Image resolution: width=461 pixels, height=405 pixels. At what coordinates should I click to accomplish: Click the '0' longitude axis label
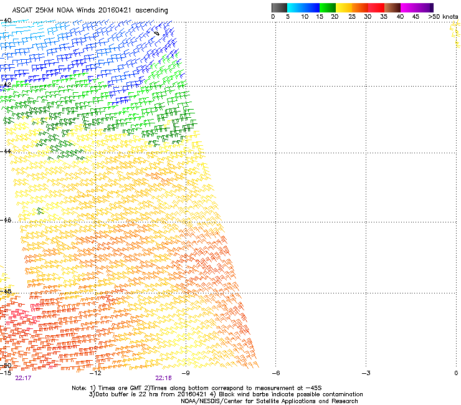pos(456,373)
